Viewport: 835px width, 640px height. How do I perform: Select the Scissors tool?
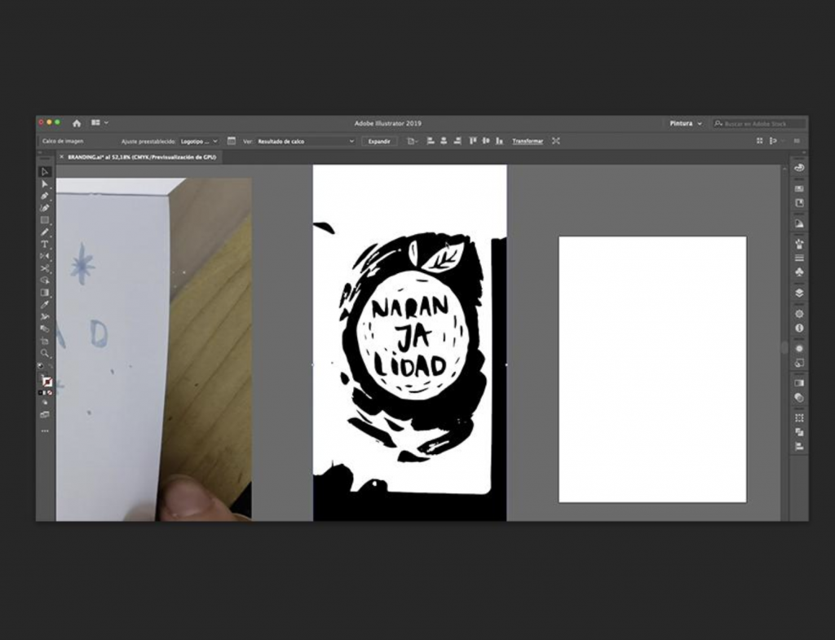pyautogui.click(x=45, y=268)
